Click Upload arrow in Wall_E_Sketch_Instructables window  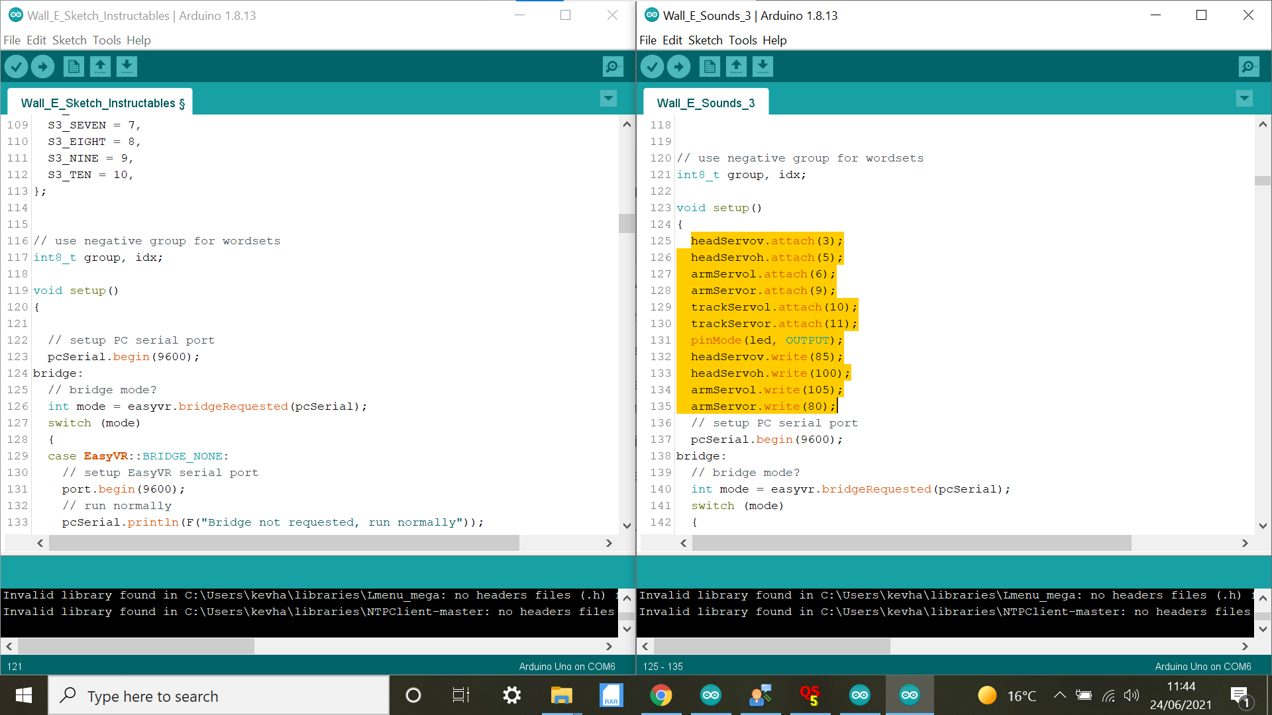point(43,66)
